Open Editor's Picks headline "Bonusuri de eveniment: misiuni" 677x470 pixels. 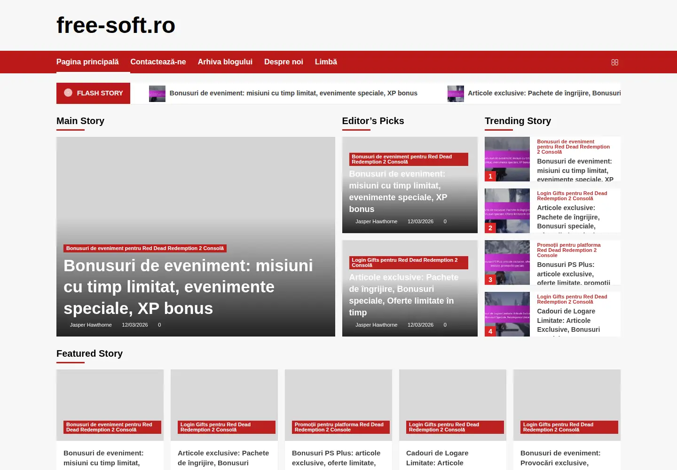398,191
